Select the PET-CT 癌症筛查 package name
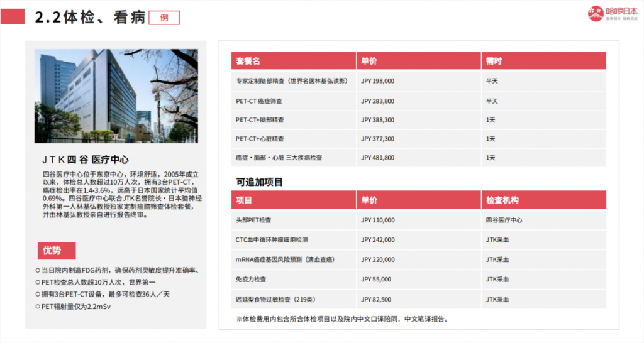This screenshot has height=343, width=644. (258, 101)
